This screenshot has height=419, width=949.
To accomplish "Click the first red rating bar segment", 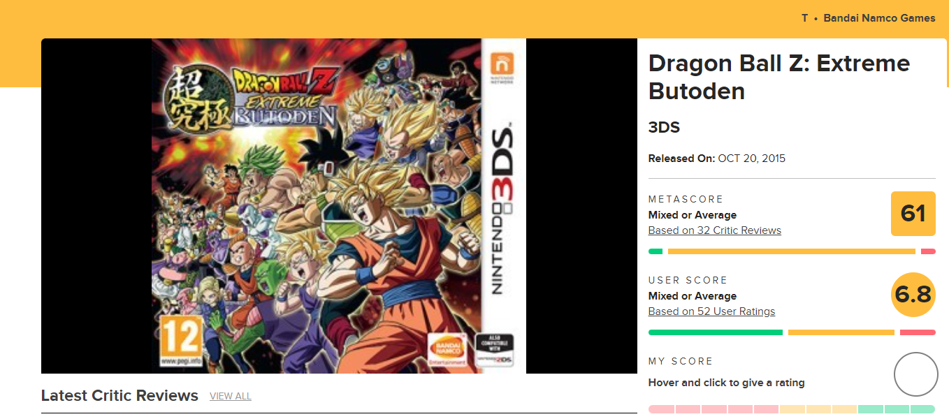I will (x=661, y=409).
